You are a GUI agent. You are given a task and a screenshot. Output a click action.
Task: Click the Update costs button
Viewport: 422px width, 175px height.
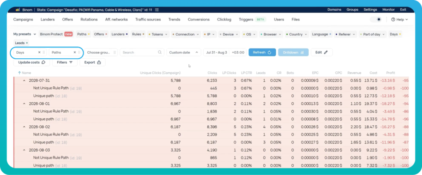(32, 62)
